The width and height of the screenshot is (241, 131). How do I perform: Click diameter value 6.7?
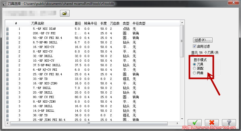[77, 42]
